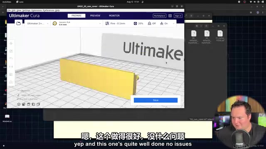Select the 11_turbo_front.stl file
This screenshot has height=149, width=266.
[x=220, y=36]
